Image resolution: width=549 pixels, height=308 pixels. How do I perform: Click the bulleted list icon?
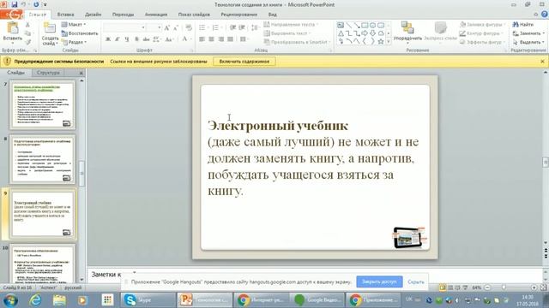pos(203,27)
